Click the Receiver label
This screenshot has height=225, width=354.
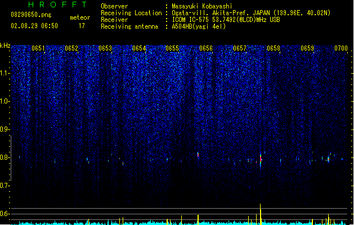[114, 20]
